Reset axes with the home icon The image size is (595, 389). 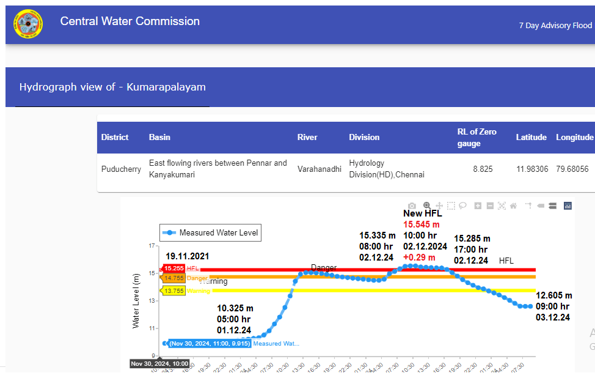pos(514,206)
